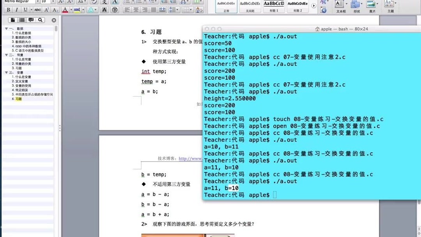Image resolution: width=421 pixels, height=237 pixels.
Task: Toggle bold formatting
Action: point(8,10)
